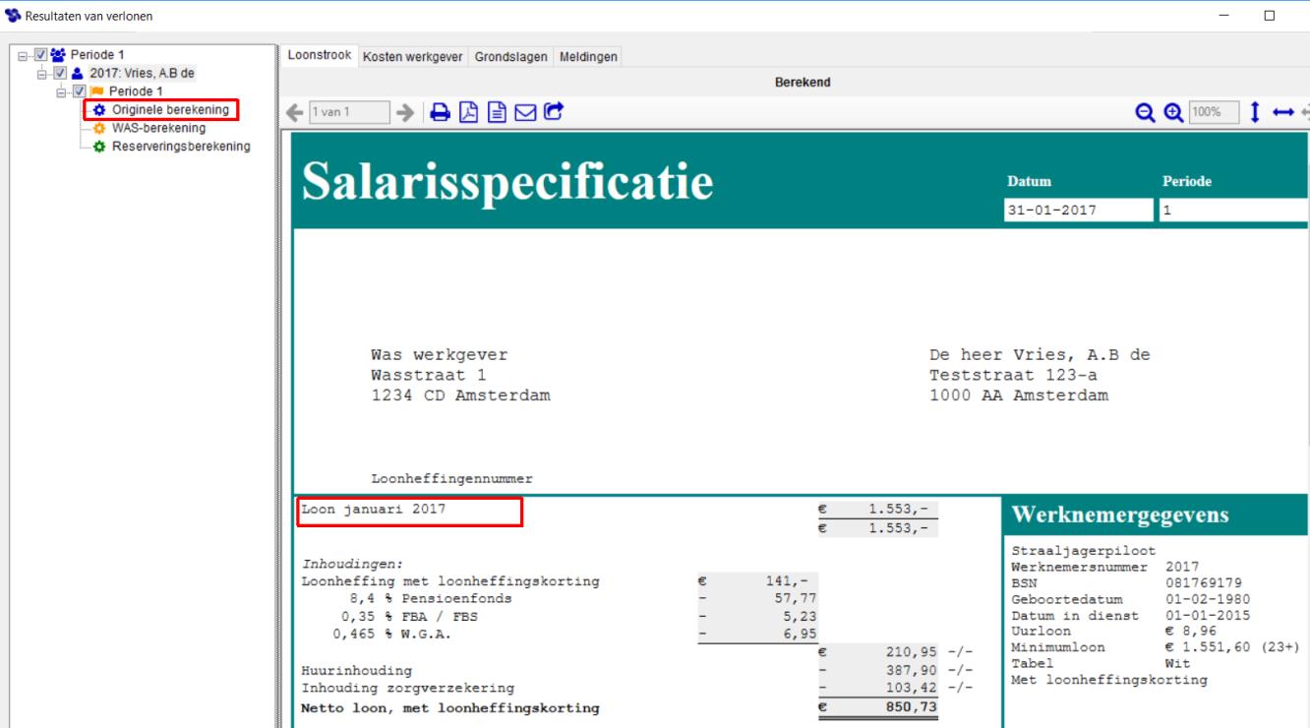Uncheck the top-level Periode 1 checkbox
The width and height of the screenshot is (1310, 728).
click(x=40, y=55)
